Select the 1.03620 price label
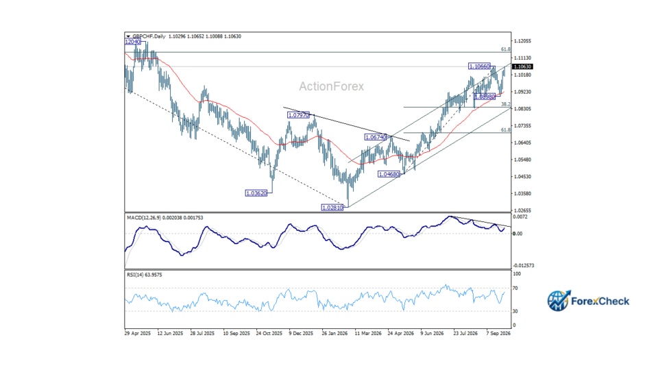 (x=256, y=193)
